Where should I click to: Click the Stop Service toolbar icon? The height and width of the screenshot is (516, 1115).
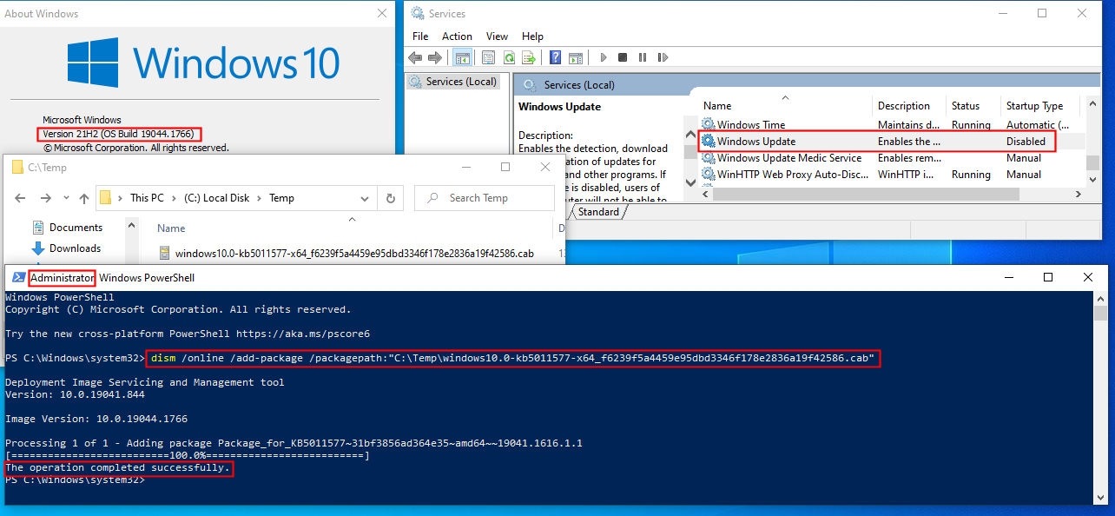point(623,57)
